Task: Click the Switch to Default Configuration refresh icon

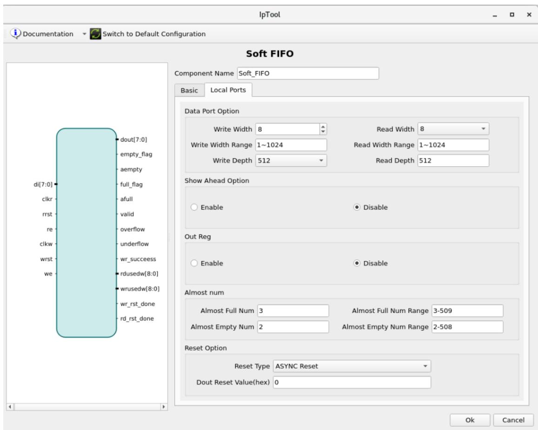Action: [x=95, y=33]
